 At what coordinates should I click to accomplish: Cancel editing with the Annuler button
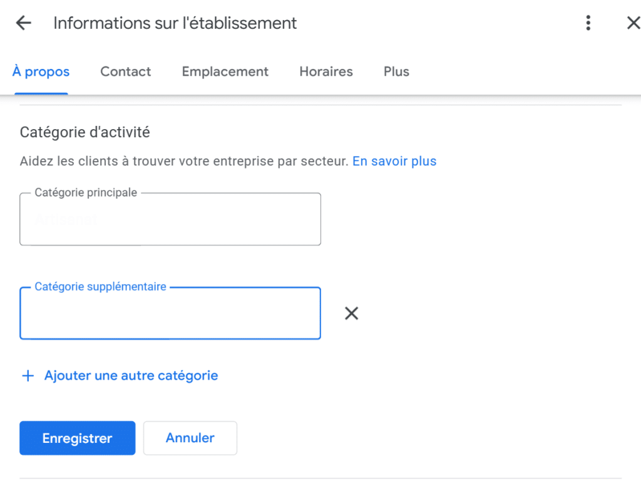tap(190, 438)
